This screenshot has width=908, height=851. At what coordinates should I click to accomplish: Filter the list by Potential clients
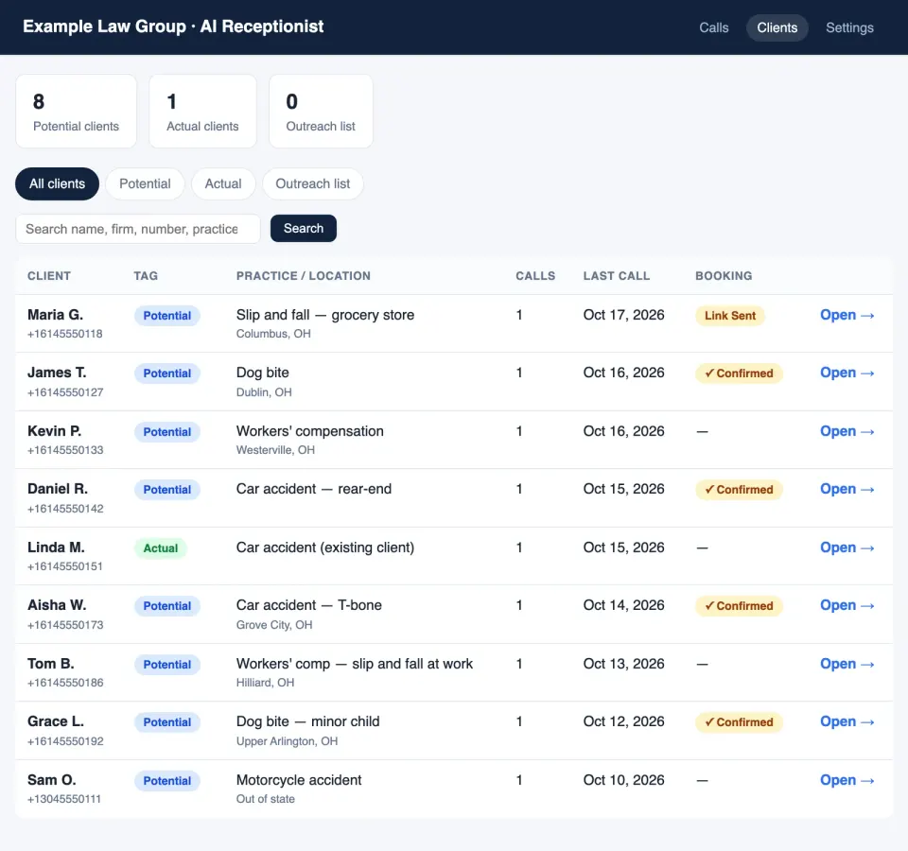(145, 184)
